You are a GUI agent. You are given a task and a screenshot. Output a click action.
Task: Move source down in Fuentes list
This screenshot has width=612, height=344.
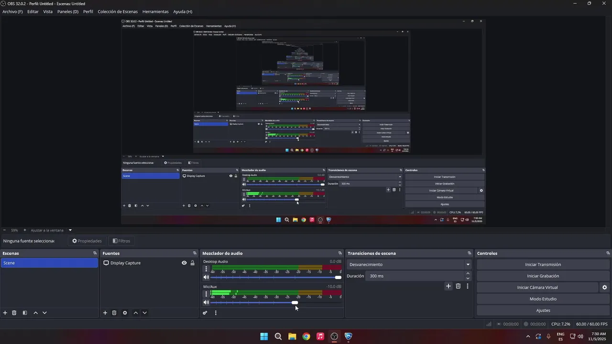click(x=144, y=313)
